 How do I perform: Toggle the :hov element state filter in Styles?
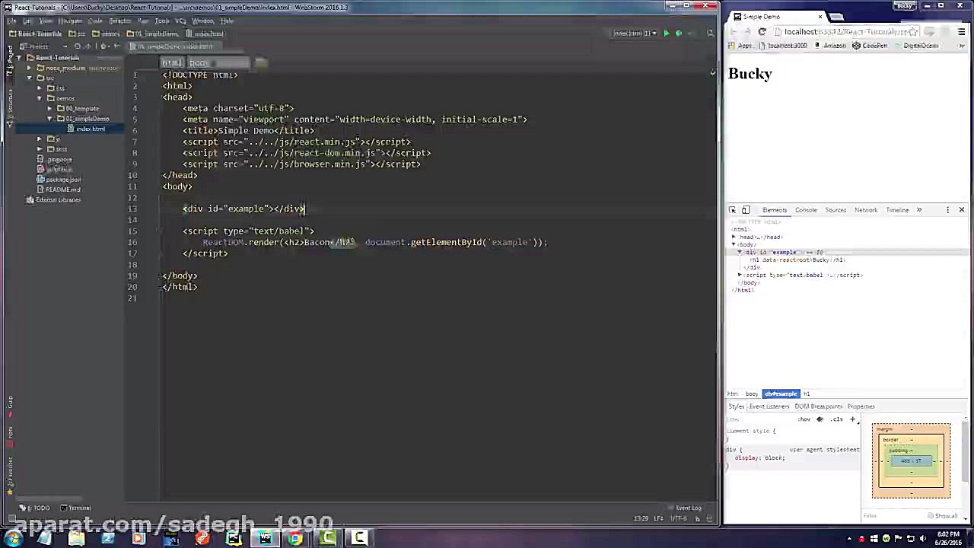point(804,419)
